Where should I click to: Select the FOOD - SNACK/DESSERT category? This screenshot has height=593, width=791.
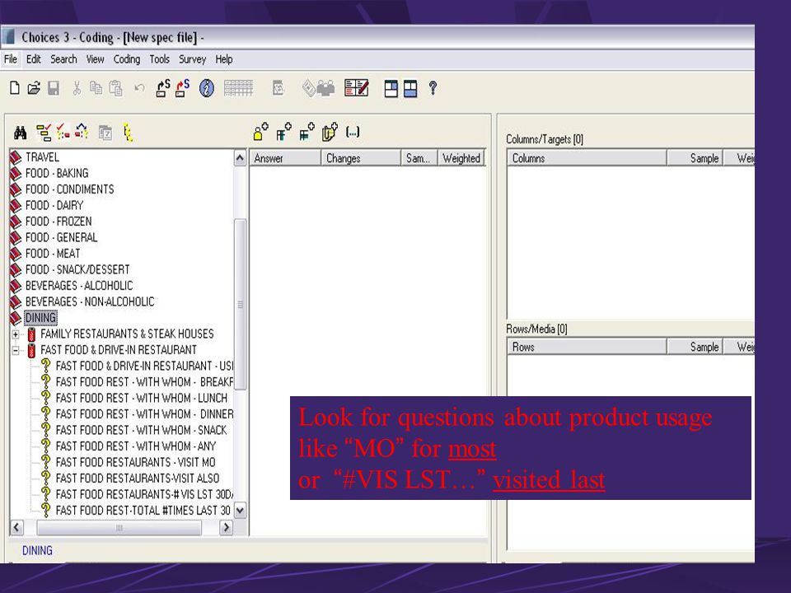point(77,270)
